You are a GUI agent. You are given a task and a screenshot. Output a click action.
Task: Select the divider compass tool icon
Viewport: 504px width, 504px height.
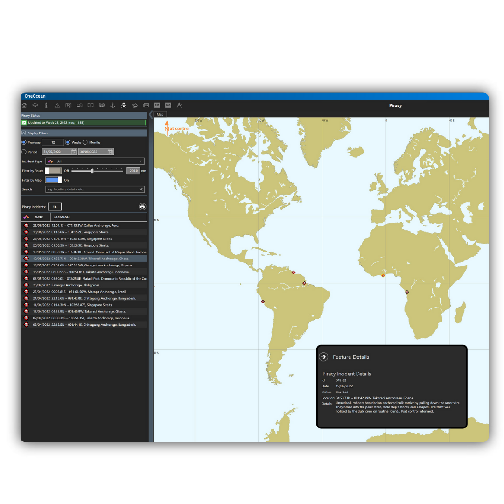(179, 105)
